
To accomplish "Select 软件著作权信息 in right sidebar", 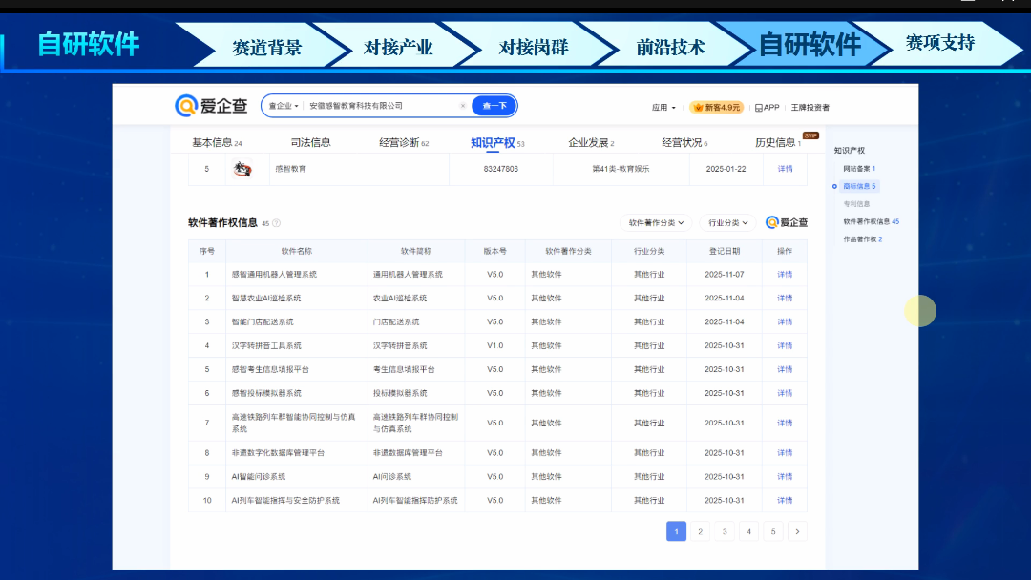I will point(871,221).
